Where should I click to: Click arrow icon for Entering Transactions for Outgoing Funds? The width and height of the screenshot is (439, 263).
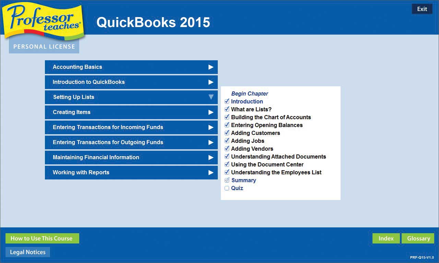211,142
